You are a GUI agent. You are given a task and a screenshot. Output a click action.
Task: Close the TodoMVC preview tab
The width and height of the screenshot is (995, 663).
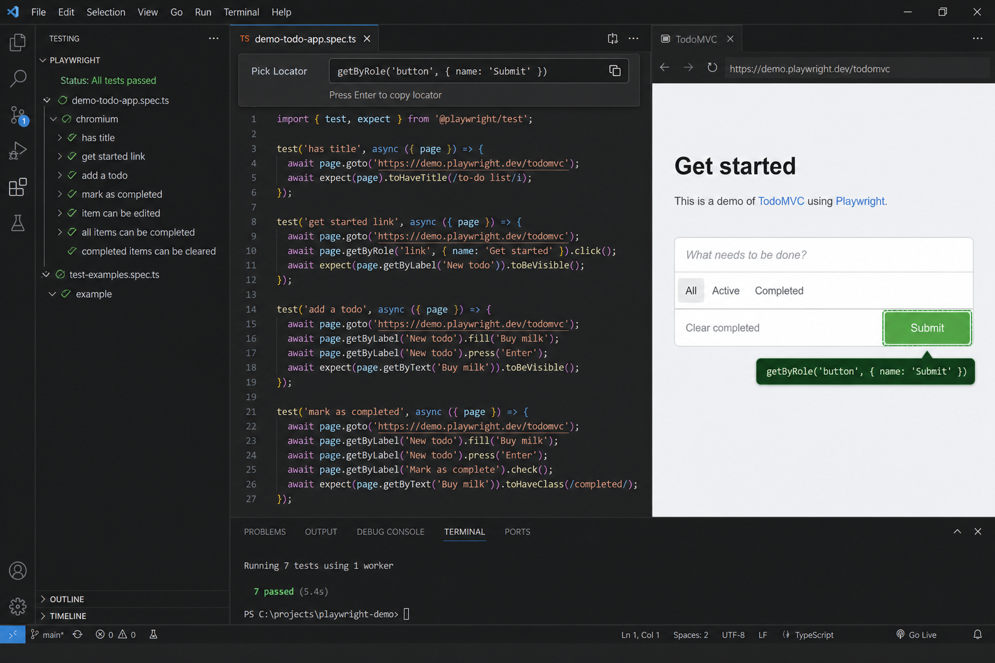730,39
